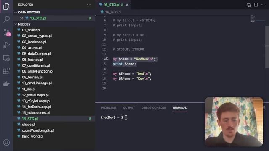Viewport: 269px width, 151px height.
Task: Click line number 14 in gutter
Action: point(104,59)
